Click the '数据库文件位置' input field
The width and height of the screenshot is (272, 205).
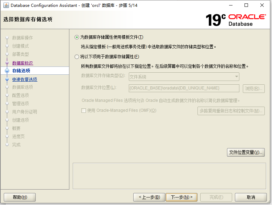click(x=184, y=88)
